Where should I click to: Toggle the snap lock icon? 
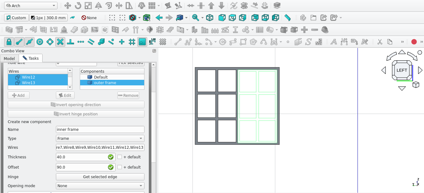pos(9,42)
